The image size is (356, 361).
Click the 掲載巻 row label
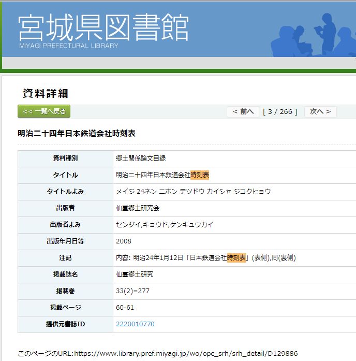(x=65, y=291)
